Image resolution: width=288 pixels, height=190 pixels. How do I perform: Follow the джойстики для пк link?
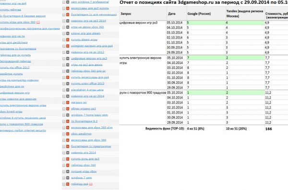12,87
